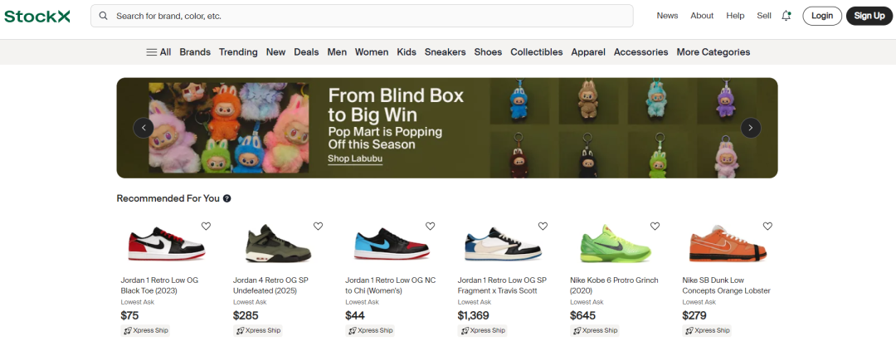
Task: Favorite the Jordan 1 Black Toe shoe
Action: pos(206,227)
